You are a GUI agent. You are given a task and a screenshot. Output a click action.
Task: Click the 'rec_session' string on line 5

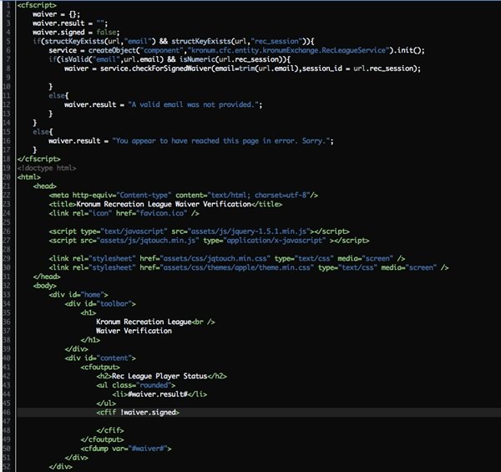pyautogui.click(x=276, y=42)
